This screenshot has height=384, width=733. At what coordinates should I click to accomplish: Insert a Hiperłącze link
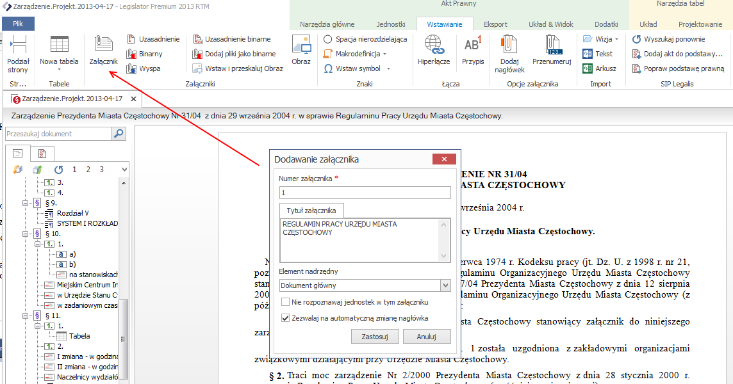pyautogui.click(x=434, y=51)
